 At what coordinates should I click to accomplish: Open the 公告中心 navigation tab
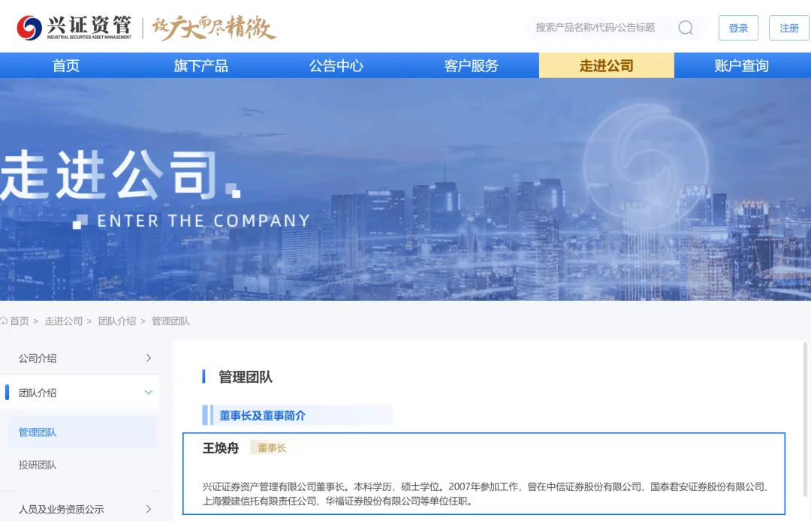(336, 65)
